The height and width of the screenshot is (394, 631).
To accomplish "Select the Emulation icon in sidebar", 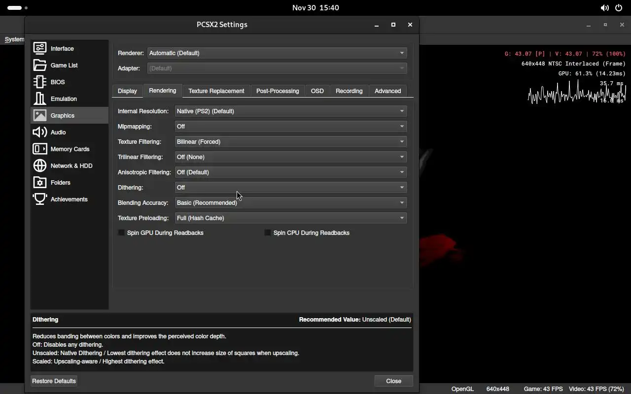I will pyautogui.click(x=40, y=98).
